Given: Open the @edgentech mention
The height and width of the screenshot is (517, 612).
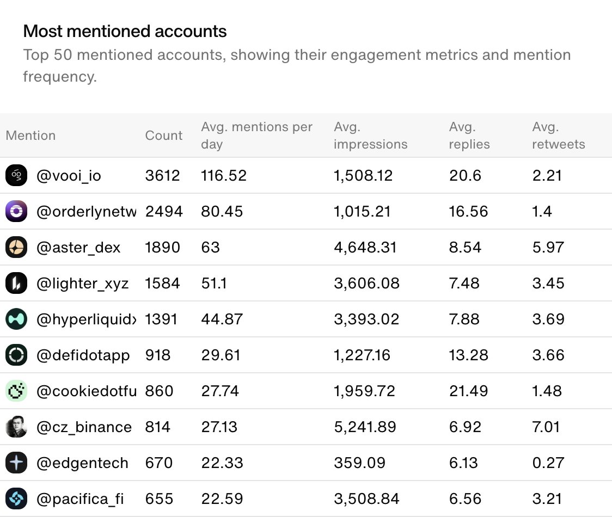Looking at the screenshot, I should [82, 463].
